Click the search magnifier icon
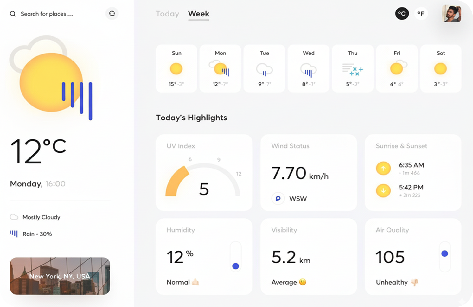The height and width of the screenshot is (307, 473). (13, 14)
